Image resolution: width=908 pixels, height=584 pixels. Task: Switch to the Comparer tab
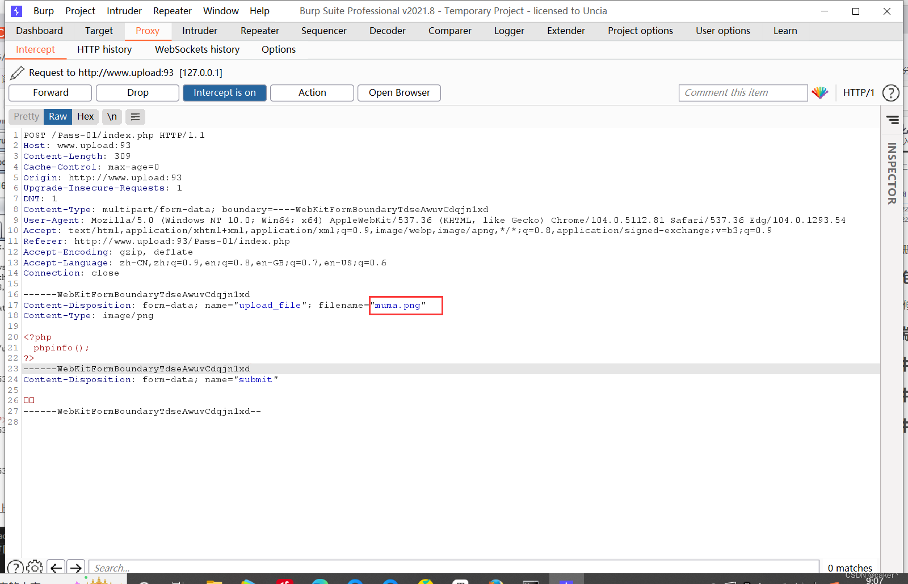click(x=450, y=31)
